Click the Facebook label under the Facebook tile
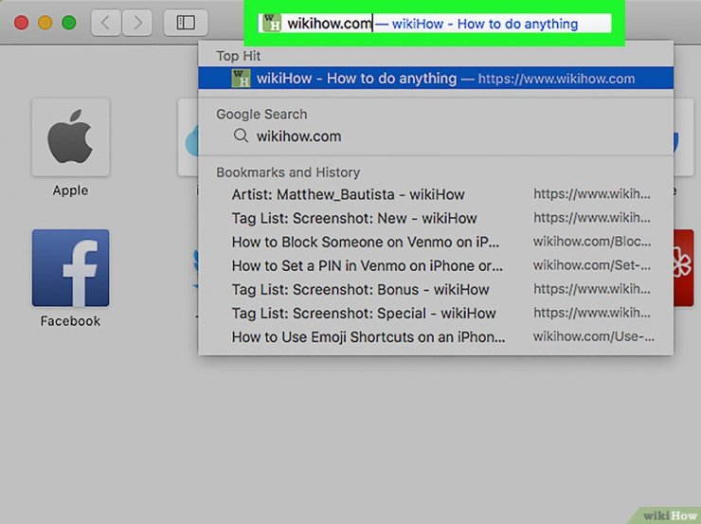Viewport: 701px width, 524px height. tap(71, 321)
